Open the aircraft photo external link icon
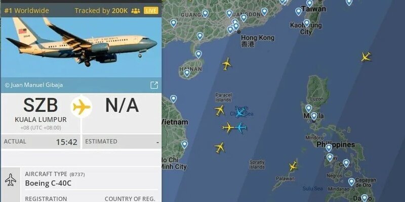Image resolution: width=405 pixels, height=202 pixels. click(154, 85)
